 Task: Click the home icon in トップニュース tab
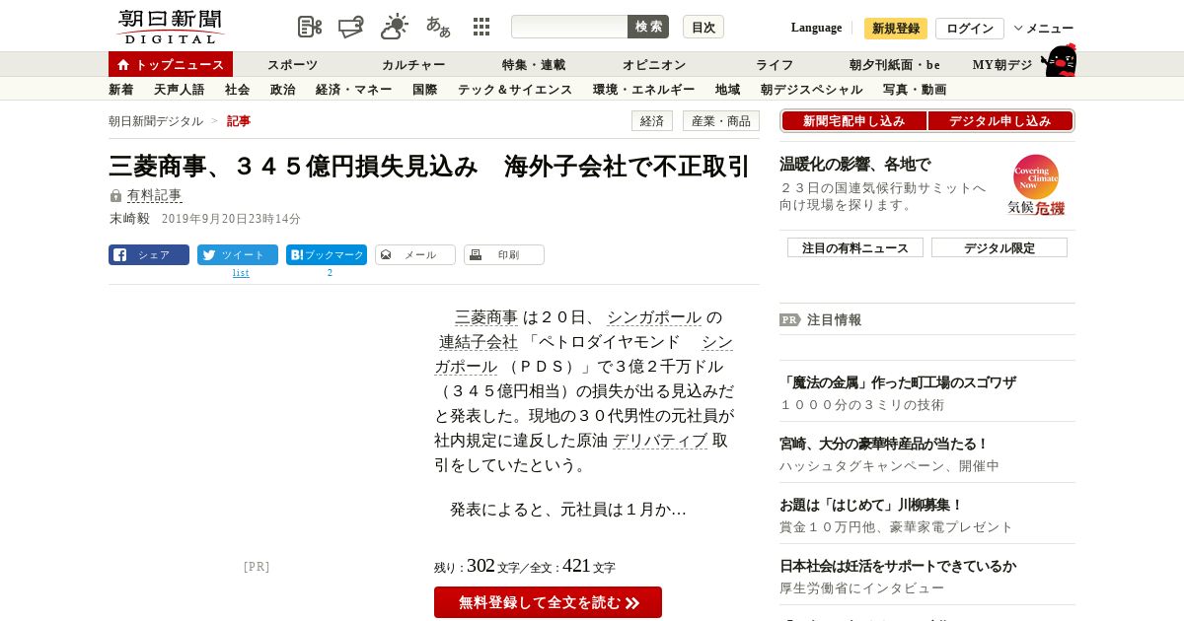[x=123, y=64]
